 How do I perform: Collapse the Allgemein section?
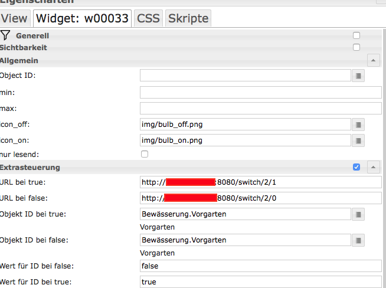373,60
